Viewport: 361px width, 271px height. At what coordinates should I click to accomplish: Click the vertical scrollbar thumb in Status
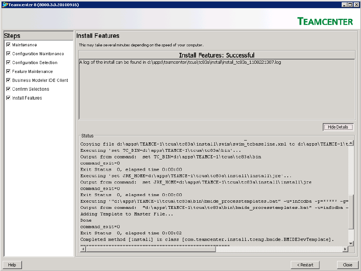[351, 212]
